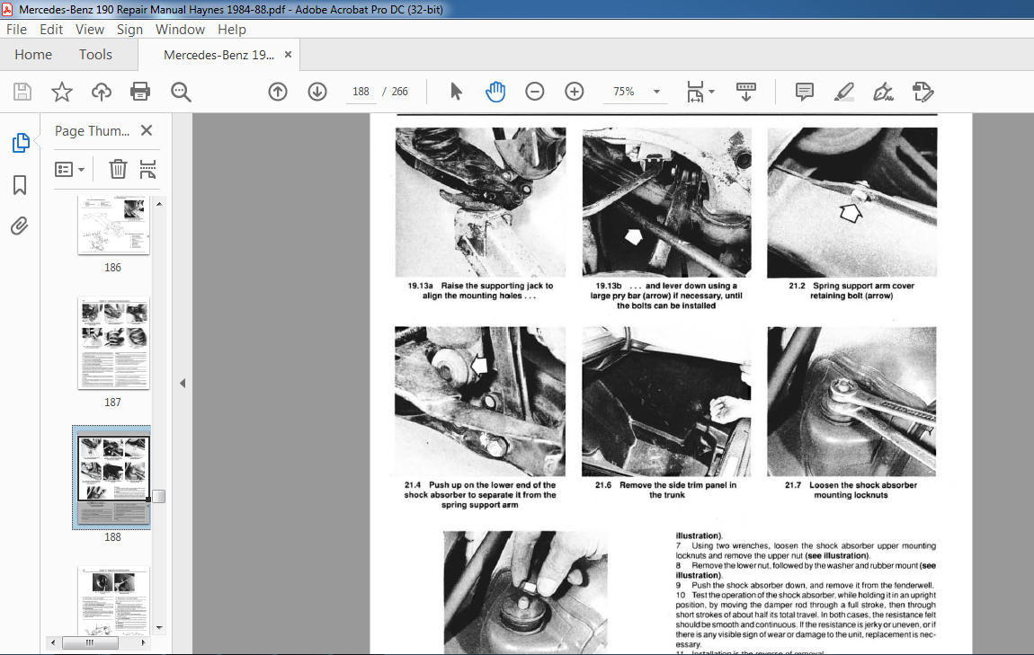1034x655 pixels.
Task: Add file to Starred (star icon)
Action: click(62, 92)
